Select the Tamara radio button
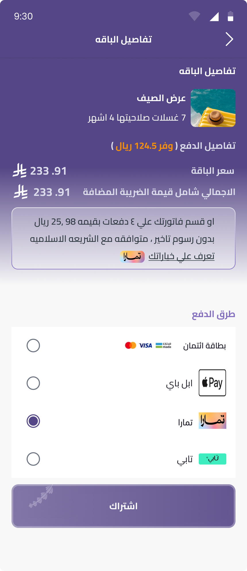This screenshot has height=571, width=247. [x=33, y=421]
